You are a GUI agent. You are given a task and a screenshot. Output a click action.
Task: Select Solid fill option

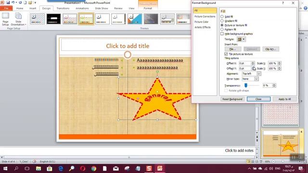pyautogui.click(x=222, y=17)
